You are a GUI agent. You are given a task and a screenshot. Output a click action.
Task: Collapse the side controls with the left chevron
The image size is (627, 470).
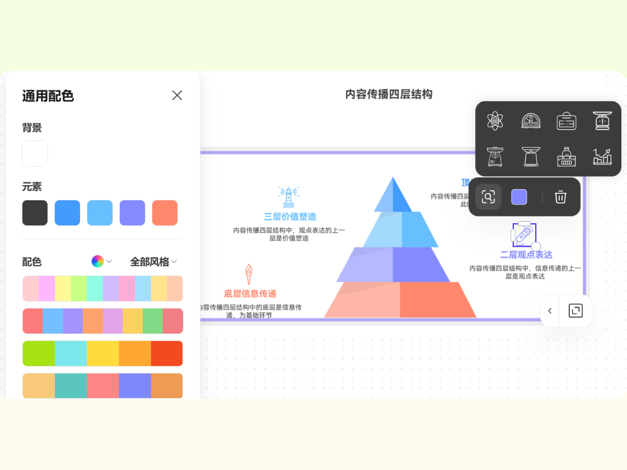pyautogui.click(x=549, y=311)
